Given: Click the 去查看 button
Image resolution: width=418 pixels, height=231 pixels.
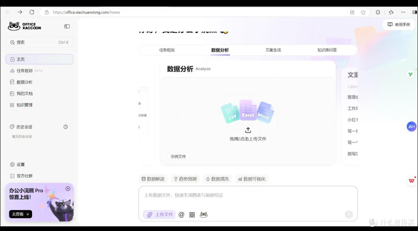Looking at the screenshot, I should click(x=21, y=214).
